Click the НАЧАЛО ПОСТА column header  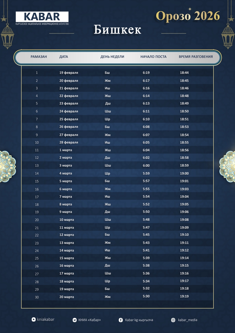pos(153,57)
